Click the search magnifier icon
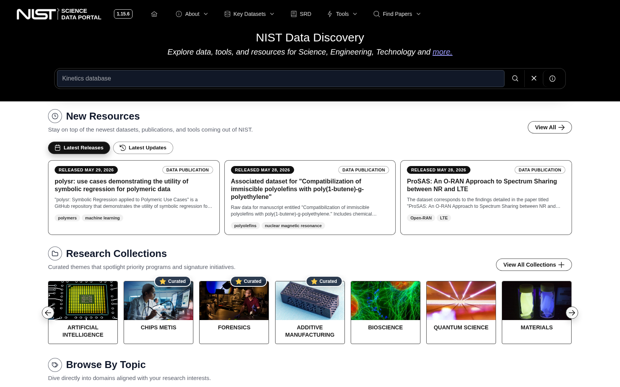The width and height of the screenshot is (620, 387). (515, 79)
